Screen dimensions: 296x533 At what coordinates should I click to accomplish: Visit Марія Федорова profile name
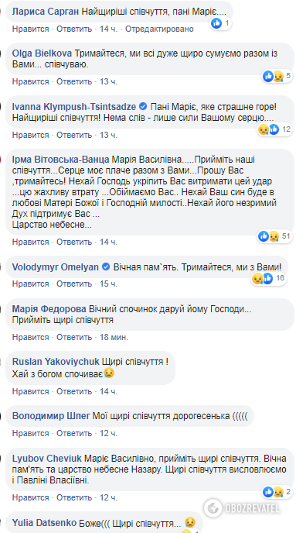pyautogui.click(x=49, y=309)
